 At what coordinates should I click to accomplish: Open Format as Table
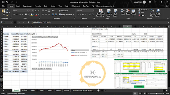[109, 13]
